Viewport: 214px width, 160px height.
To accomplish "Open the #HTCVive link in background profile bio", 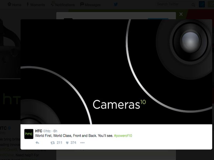I will click(7, 155).
